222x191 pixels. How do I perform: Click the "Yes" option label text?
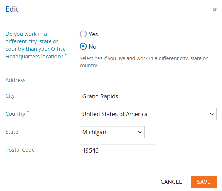point(93,34)
